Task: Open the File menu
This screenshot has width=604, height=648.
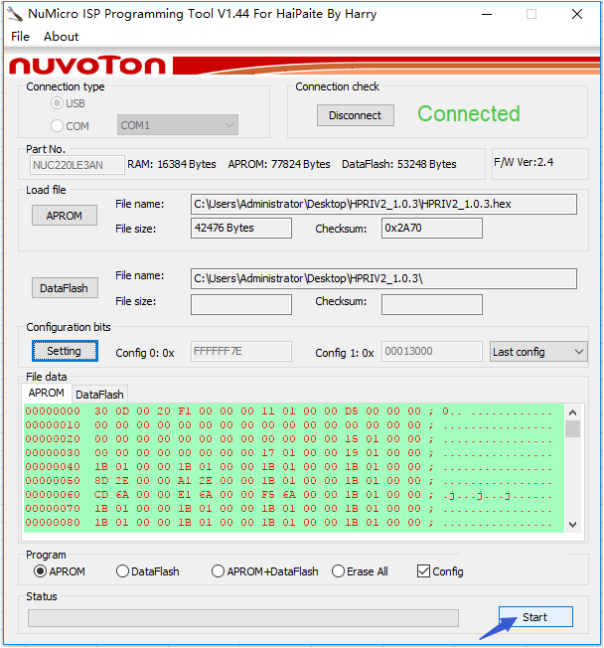Action: (x=20, y=37)
